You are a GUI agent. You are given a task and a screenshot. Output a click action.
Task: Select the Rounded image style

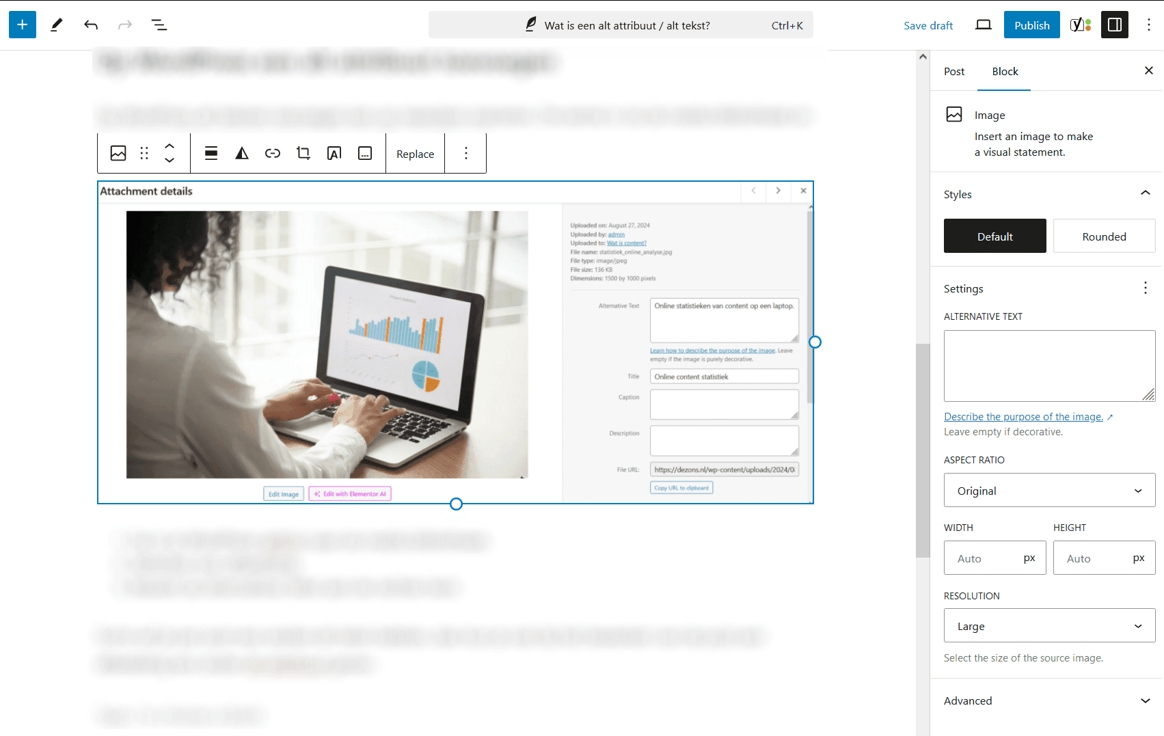(1104, 236)
